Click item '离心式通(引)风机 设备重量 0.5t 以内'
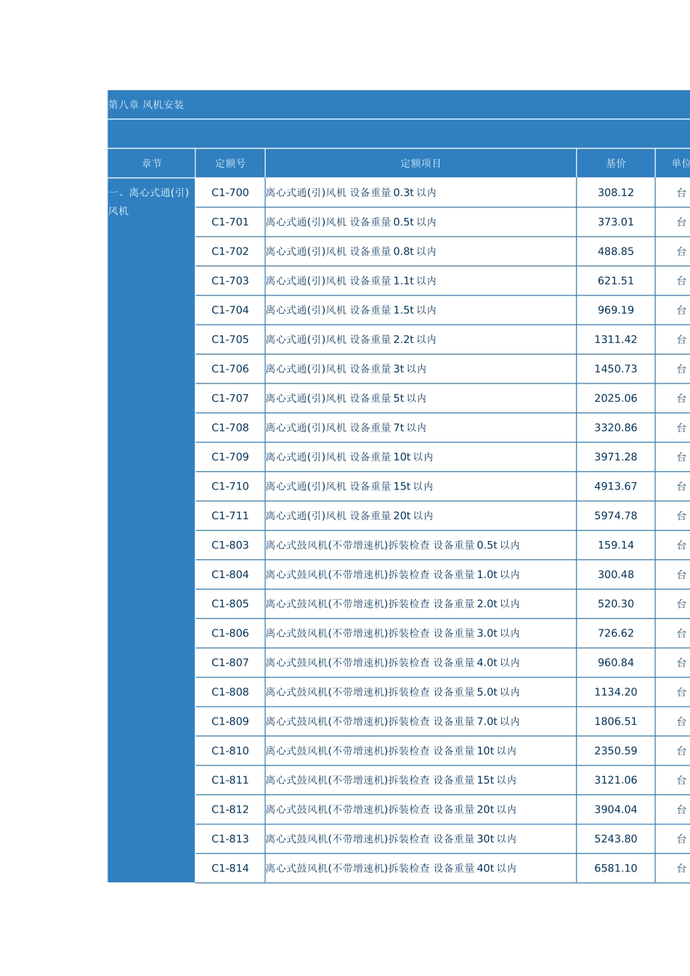This screenshot has height=976, width=690. (352, 222)
